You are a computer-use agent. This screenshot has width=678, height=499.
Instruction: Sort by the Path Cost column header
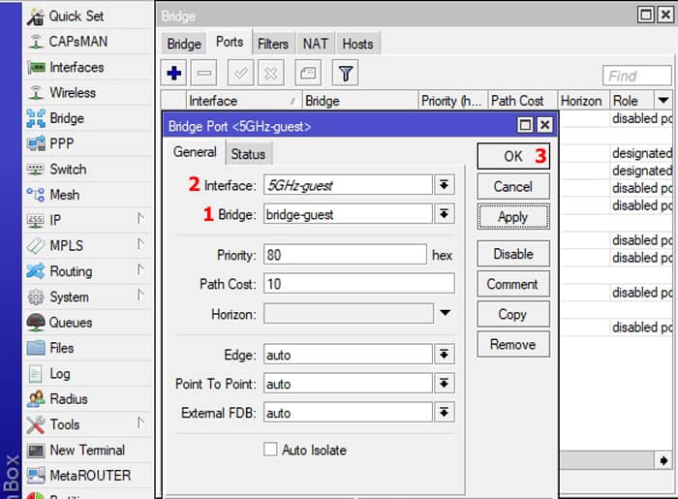coord(522,101)
